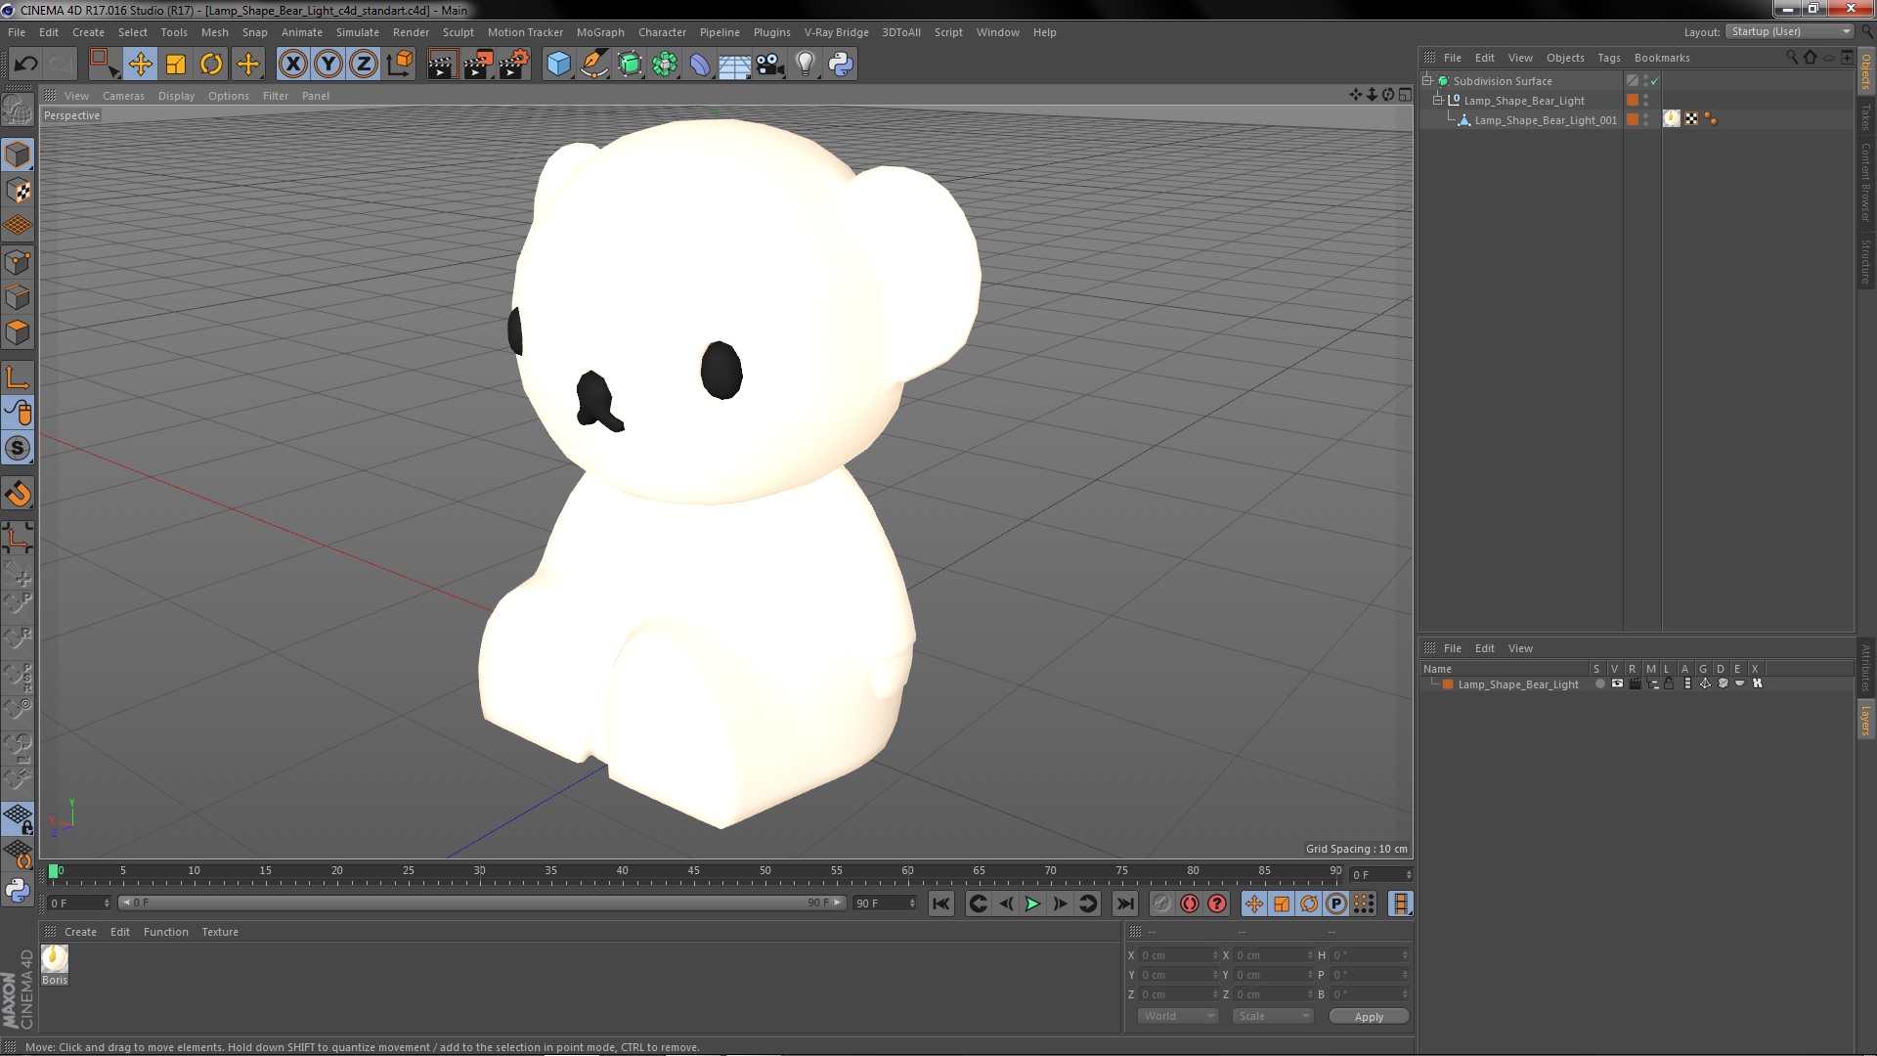
Task: Open the V-Ray Bridge menu
Action: [x=836, y=32]
